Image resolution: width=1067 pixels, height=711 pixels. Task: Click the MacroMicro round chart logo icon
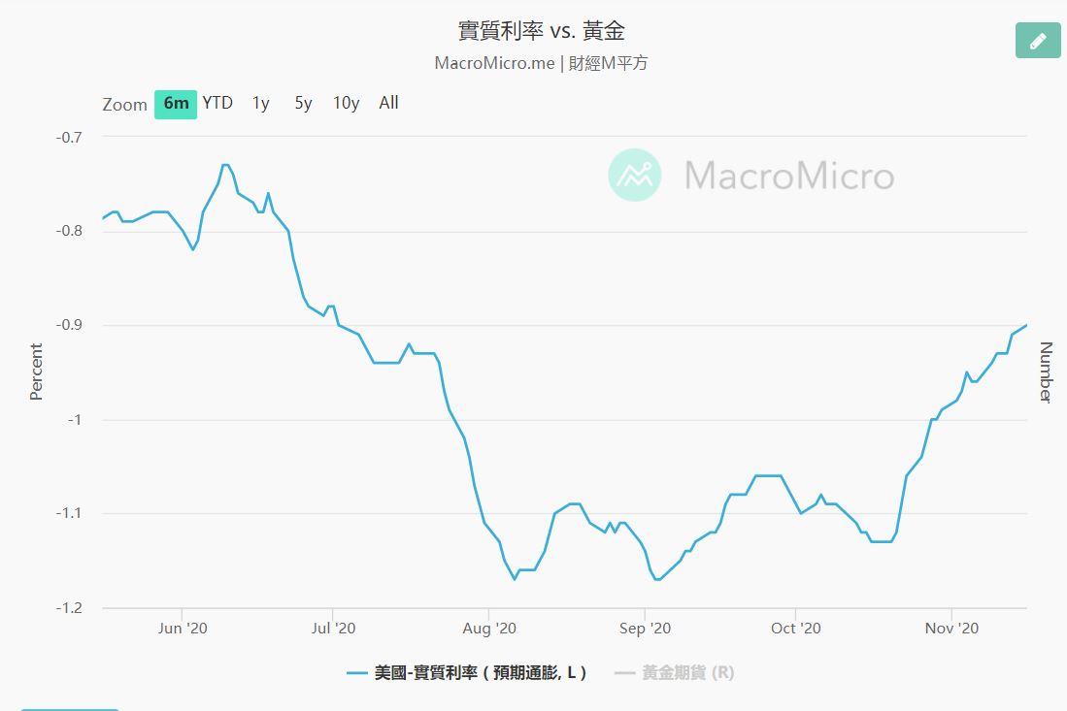pos(634,176)
